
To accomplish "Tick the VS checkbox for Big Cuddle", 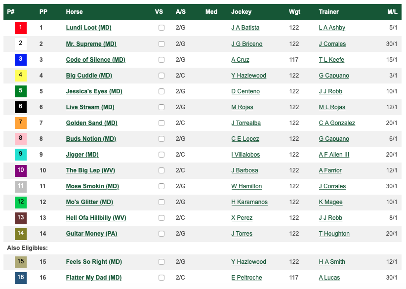I will point(162,76).
